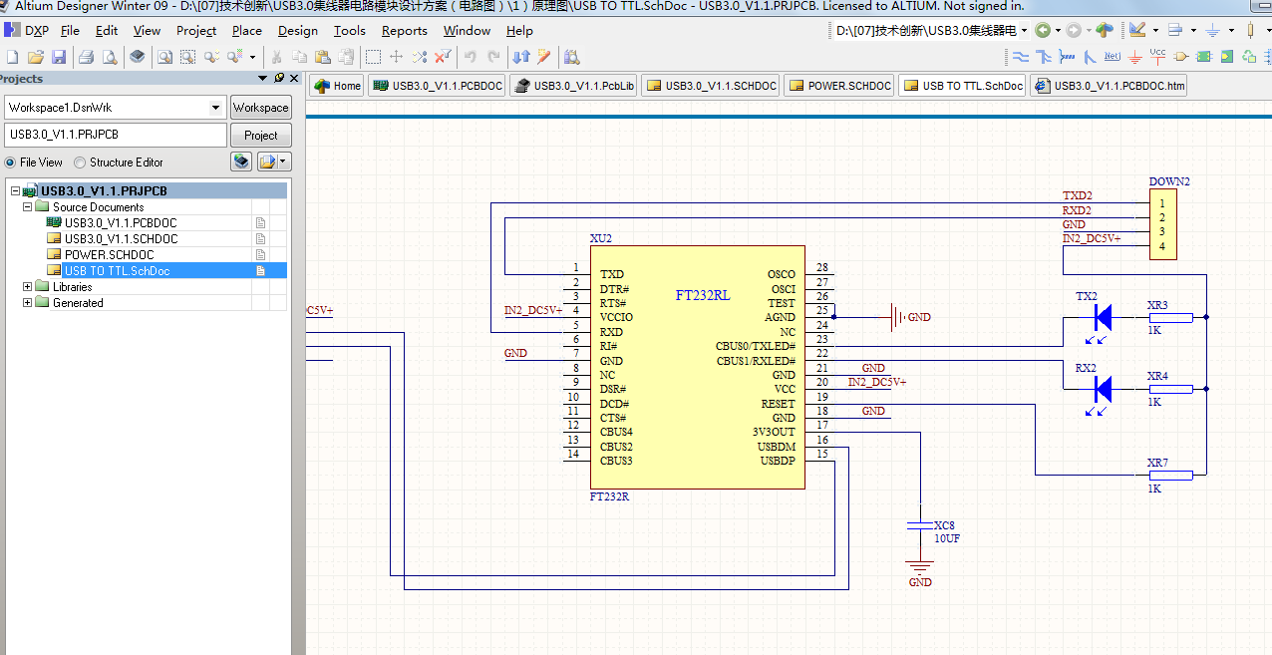Select the Structure Editor radio button
Image resolution: width=1272 pixels, height=655 pixels.
[x=80, y=163]
